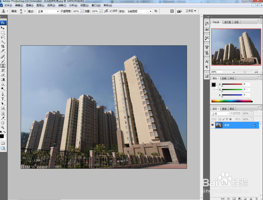Select the Clone Stamp tool in toolbox

(x=3, y=66)
